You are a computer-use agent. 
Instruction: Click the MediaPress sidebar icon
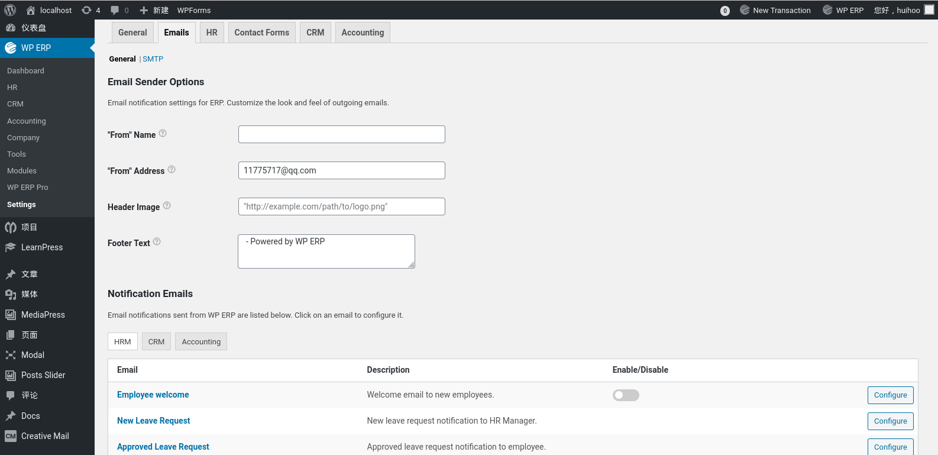point(11,315)
